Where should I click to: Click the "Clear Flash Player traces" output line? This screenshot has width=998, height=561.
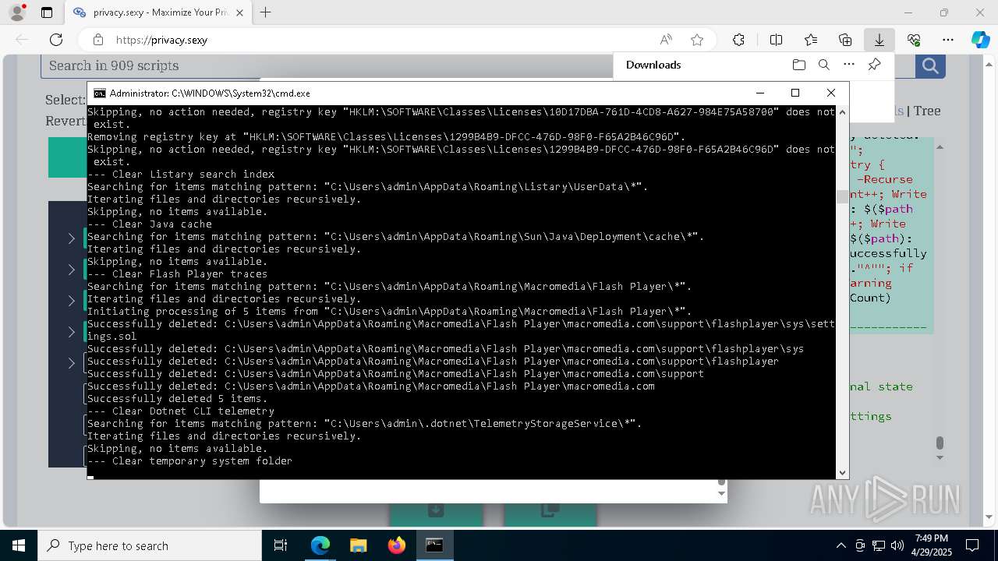(x=178, y=274)
